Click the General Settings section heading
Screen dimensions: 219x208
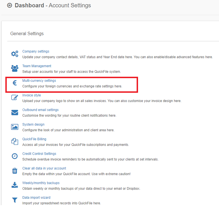(x=27, y=34)
